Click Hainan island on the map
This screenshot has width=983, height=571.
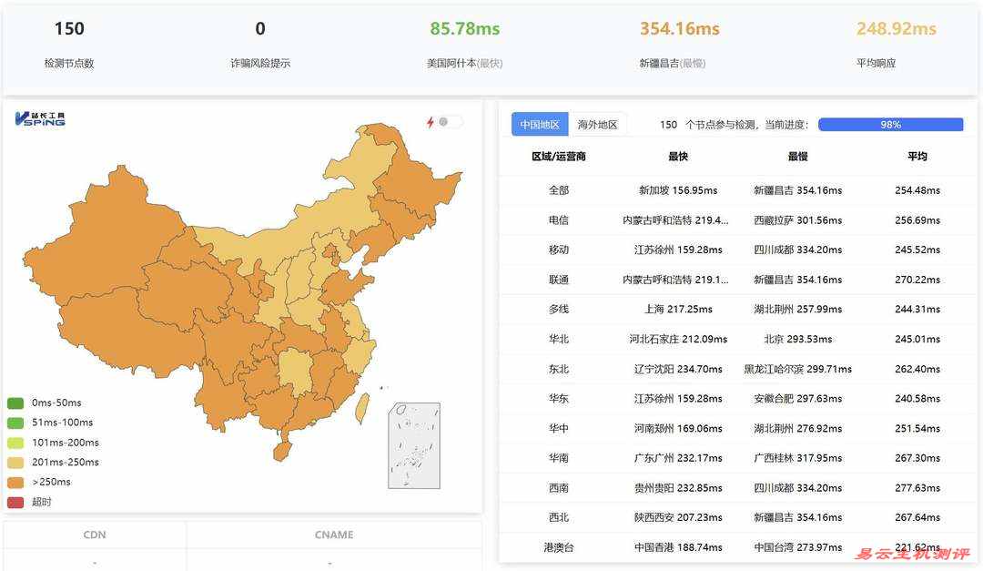click(x=282, y=451)
